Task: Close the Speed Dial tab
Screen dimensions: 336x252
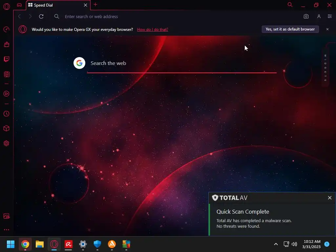Action: [86, 5]
